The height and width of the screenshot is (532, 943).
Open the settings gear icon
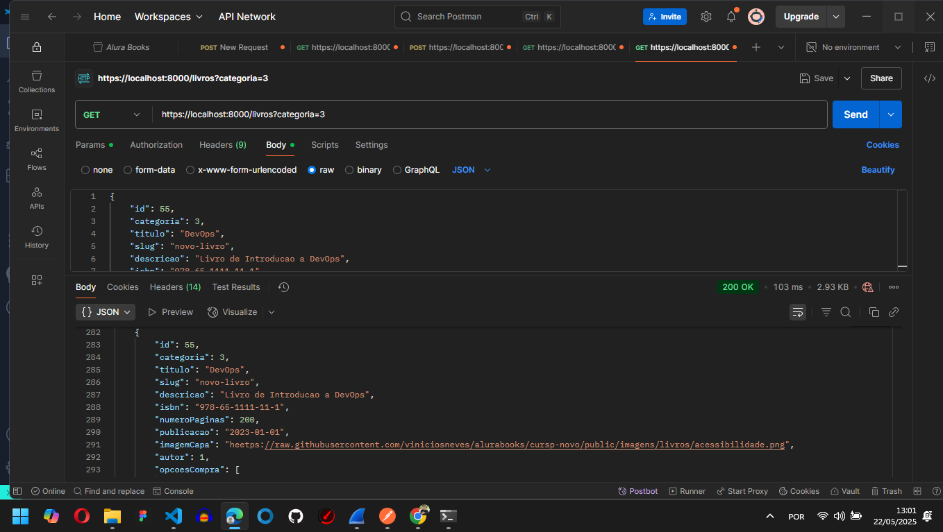click(706, 17)
